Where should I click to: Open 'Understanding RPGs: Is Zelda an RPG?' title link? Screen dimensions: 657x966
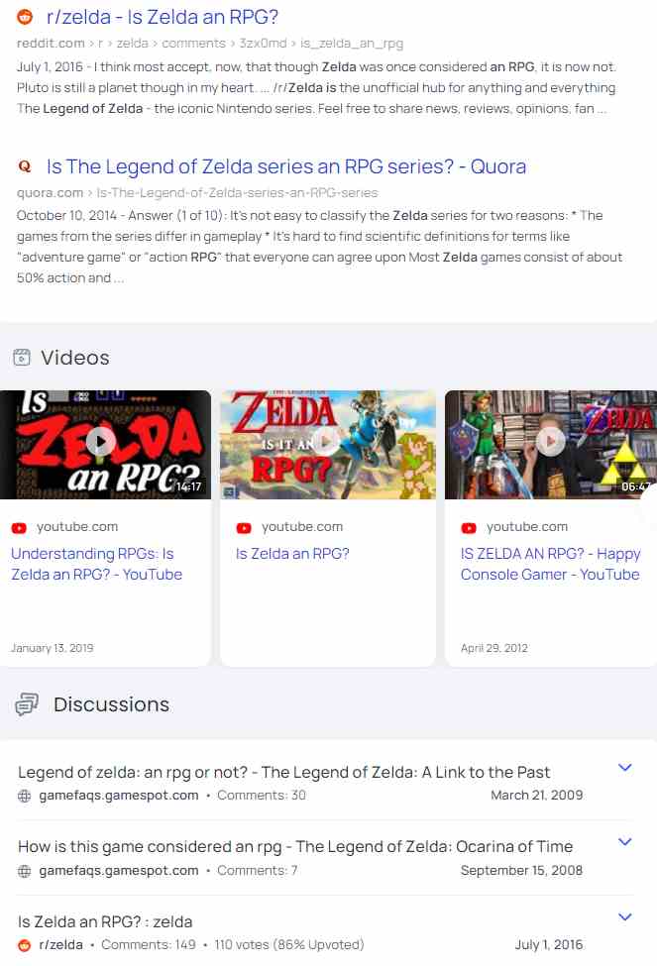pos(97,564)
